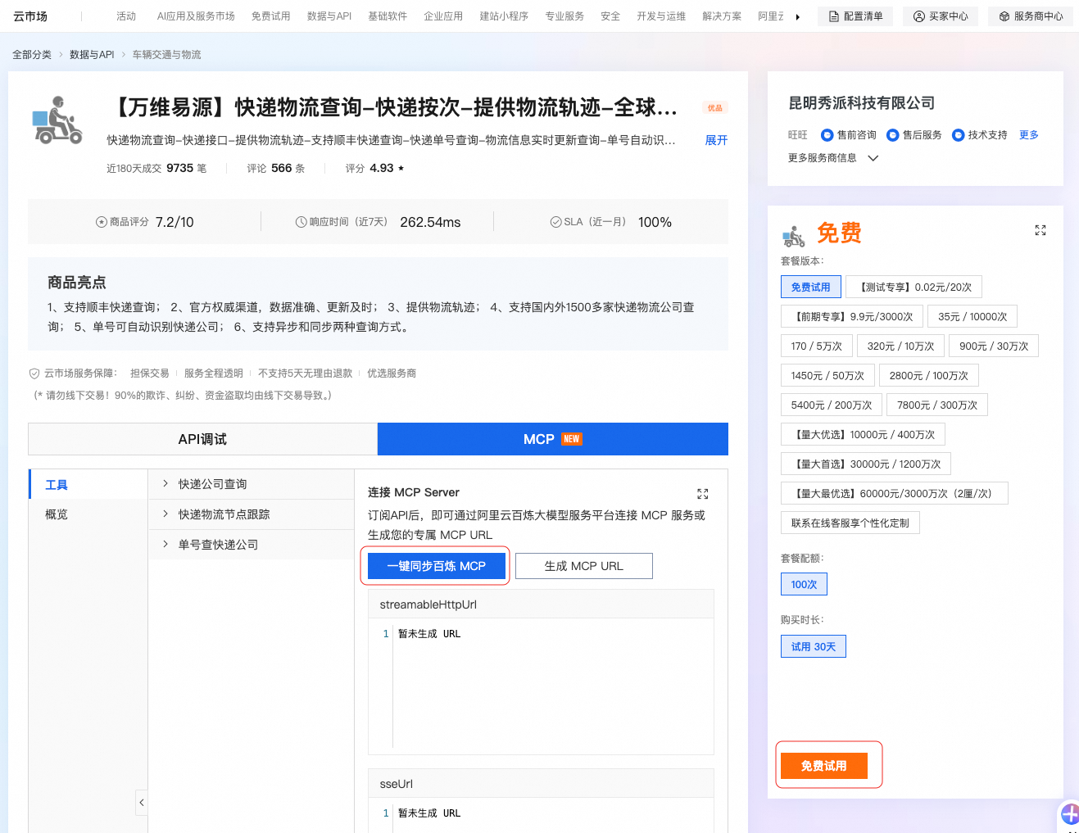This screenshot has height=833, width=1079.
Task: Pick the 900元 / 30万次 package
Action: pos(994,346)
